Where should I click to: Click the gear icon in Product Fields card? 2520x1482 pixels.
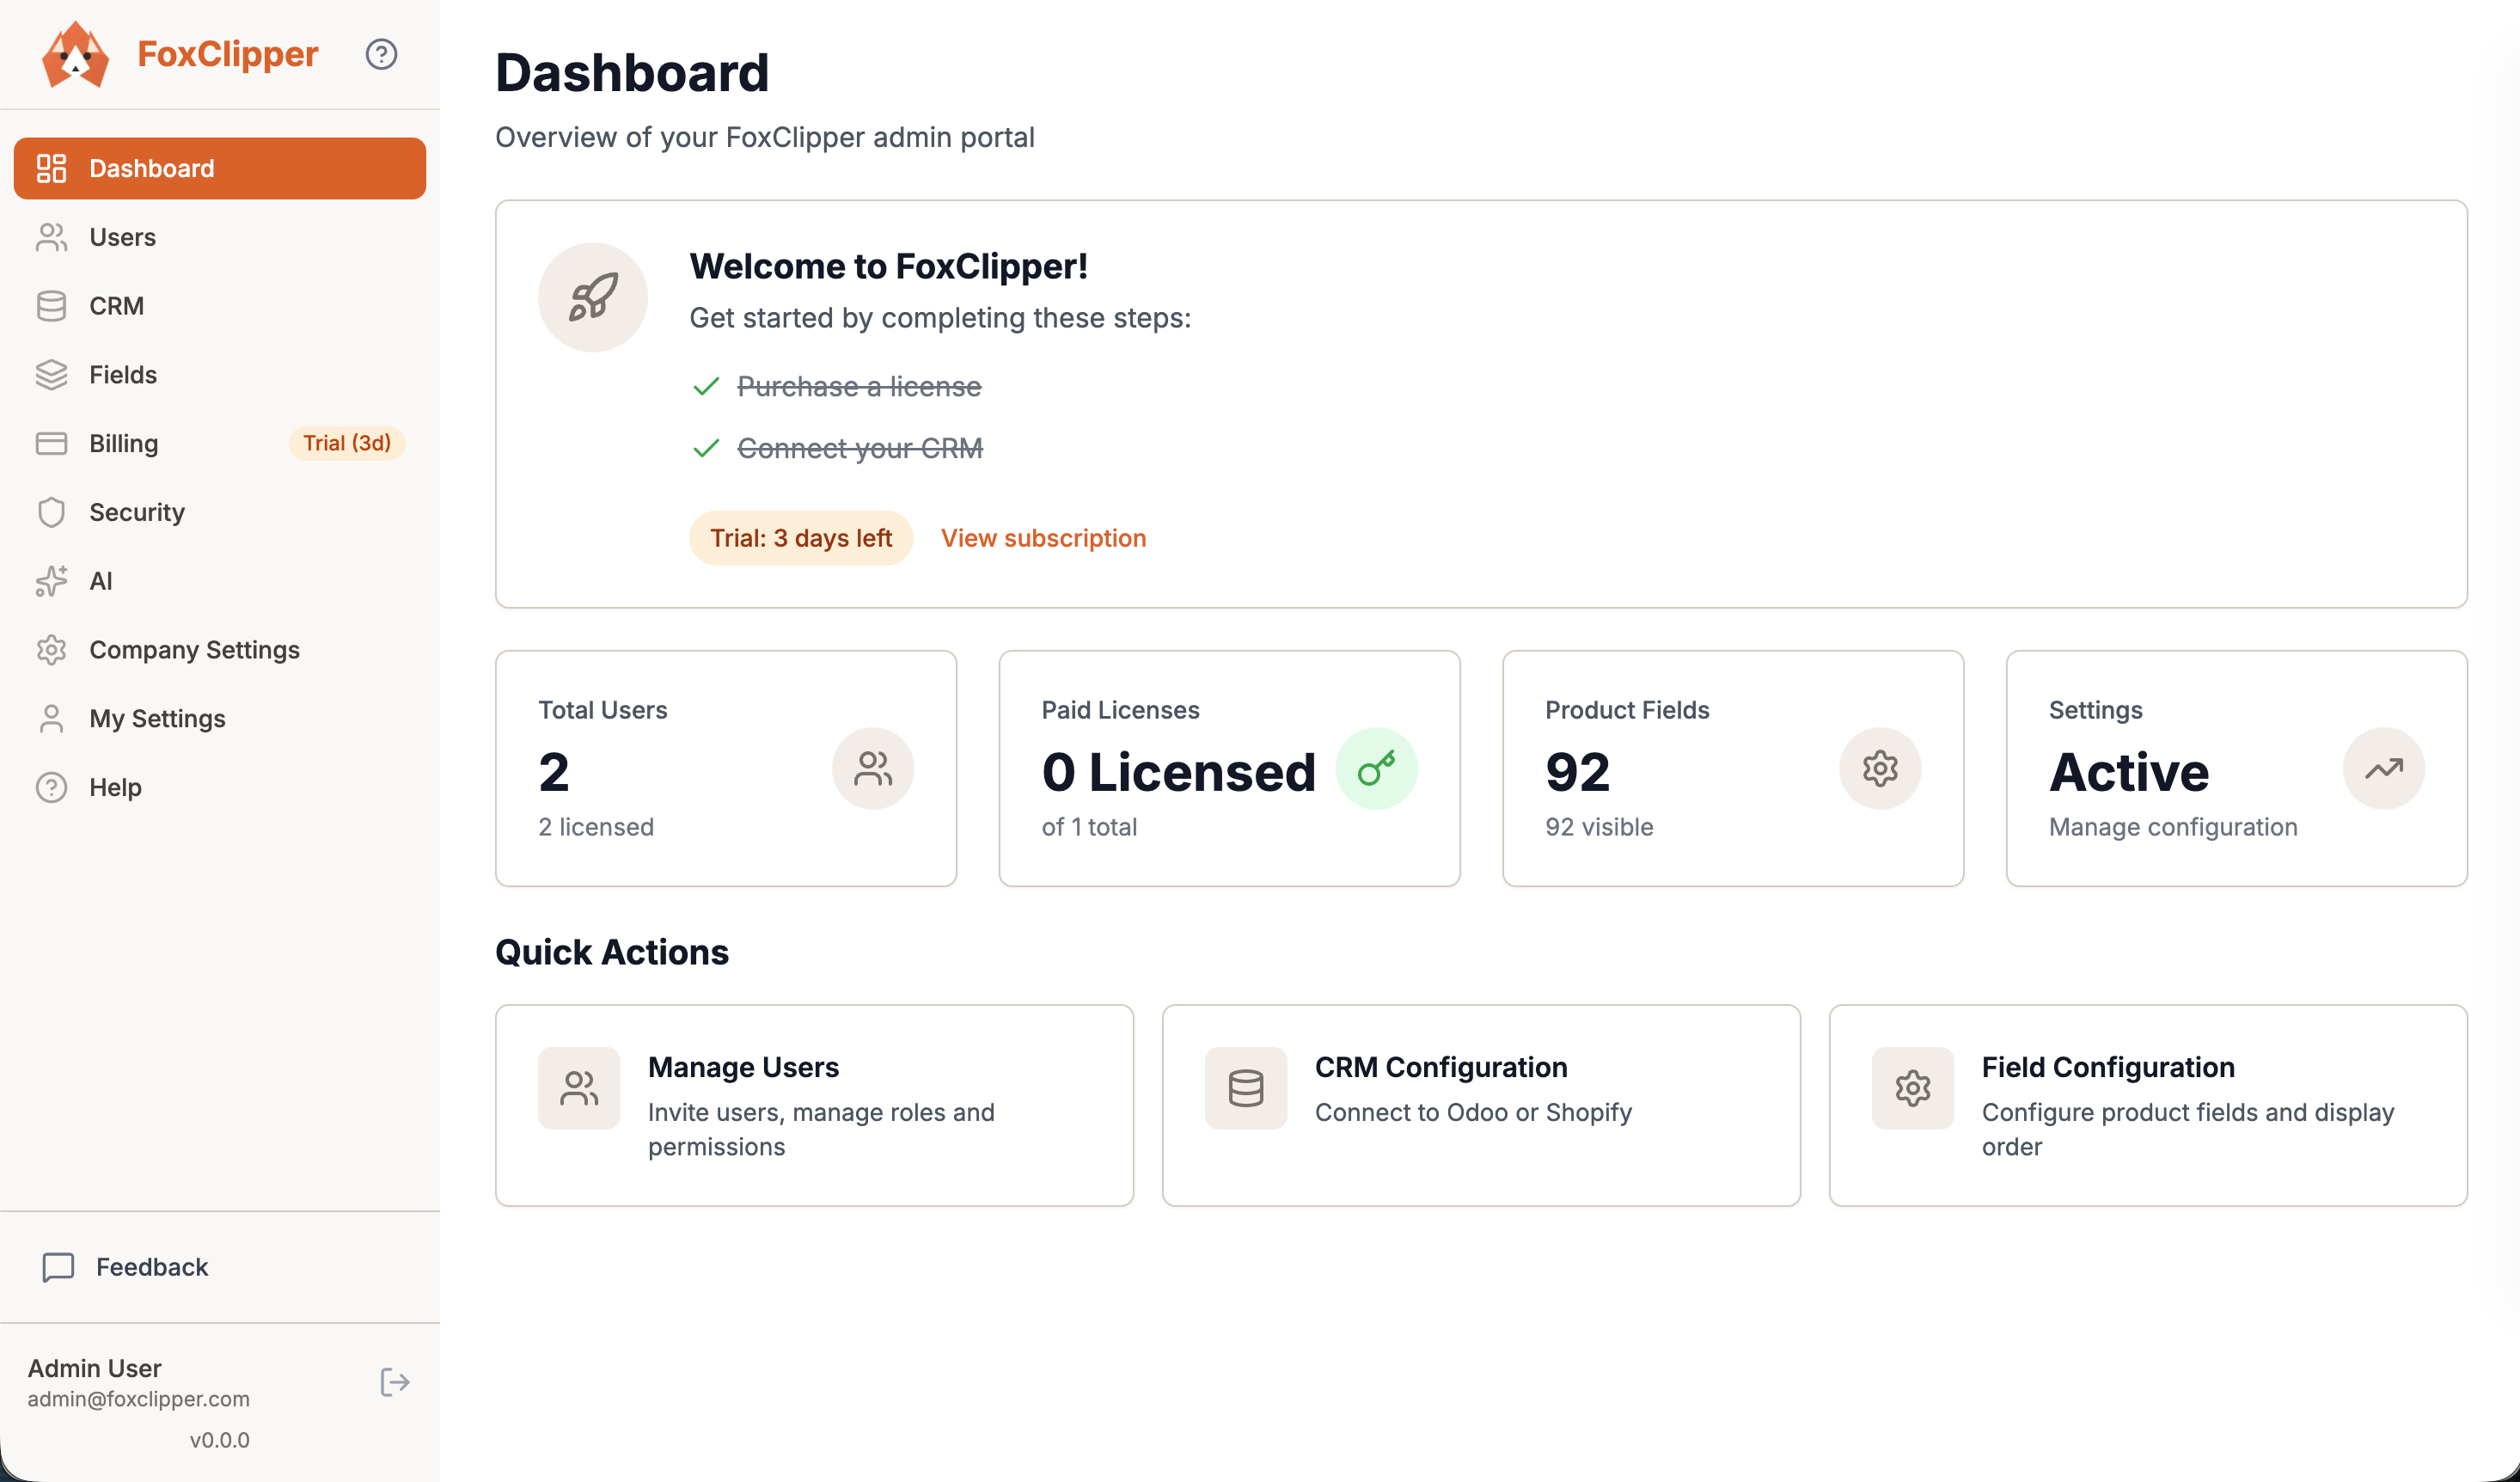click(x=1879, y=768)
